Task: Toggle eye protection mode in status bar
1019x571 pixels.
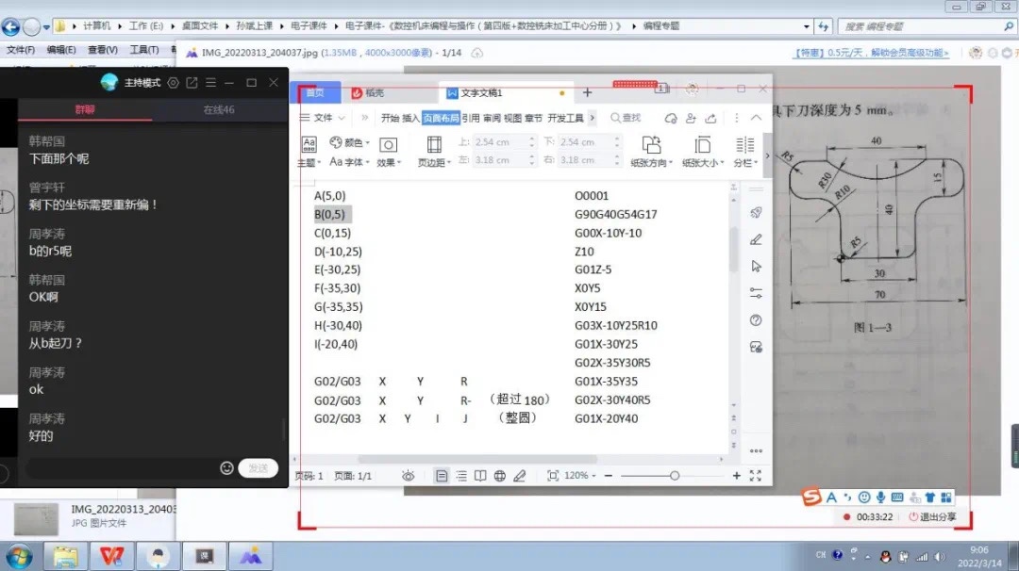Action: (408, 476)
